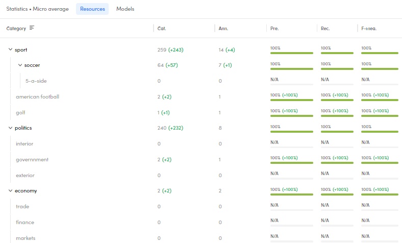
Task: Collapse the politics category chevron
Action: click(10, 128)
